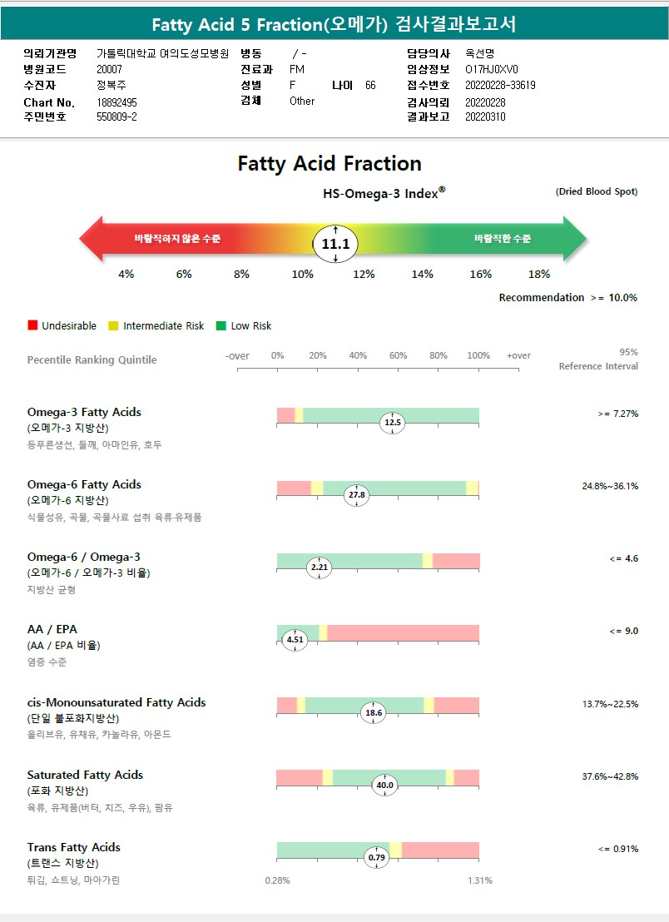
Task: Click the yellow Intermediate Risk legend swatch
Action: (114, 326)
